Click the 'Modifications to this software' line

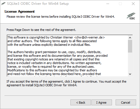pos(52,70)
